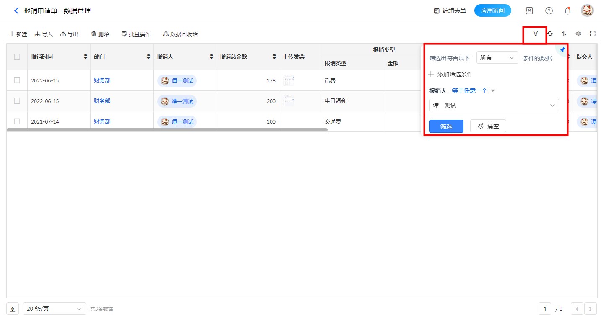Select the checkbox for the 2021-07-14 row
This screenshot has width=604, height=317.
pyautogui.click(x=17, y=121)
